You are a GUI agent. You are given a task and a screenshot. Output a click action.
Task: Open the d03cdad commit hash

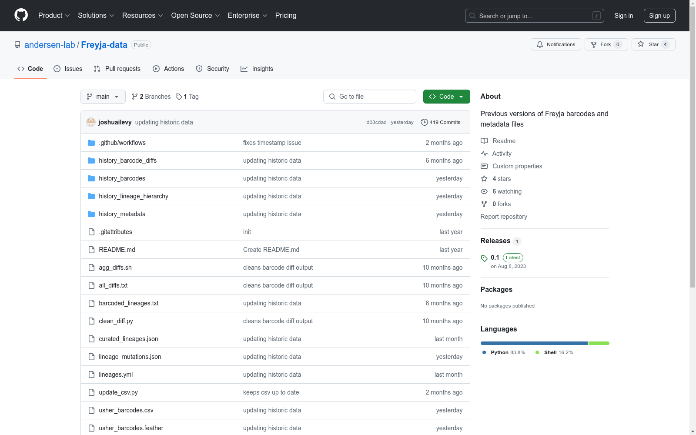[376, 122]
